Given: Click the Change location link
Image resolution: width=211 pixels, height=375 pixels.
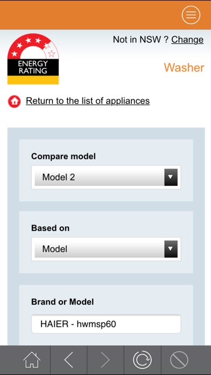Looking at the screenshot, I should 187,39.
